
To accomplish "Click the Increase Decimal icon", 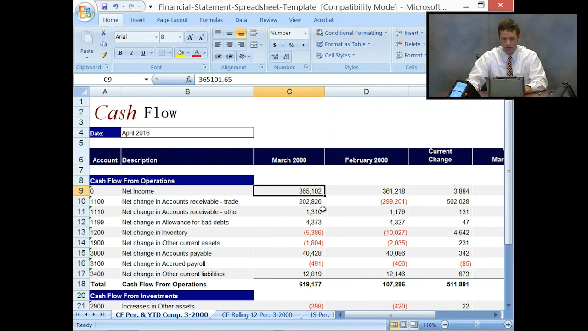I will pyautogui.click(x=276, y=57).
